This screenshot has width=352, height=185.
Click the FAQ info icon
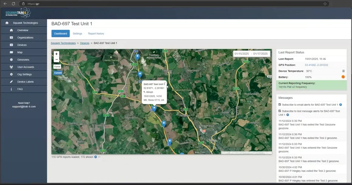[x=12, y=89]
